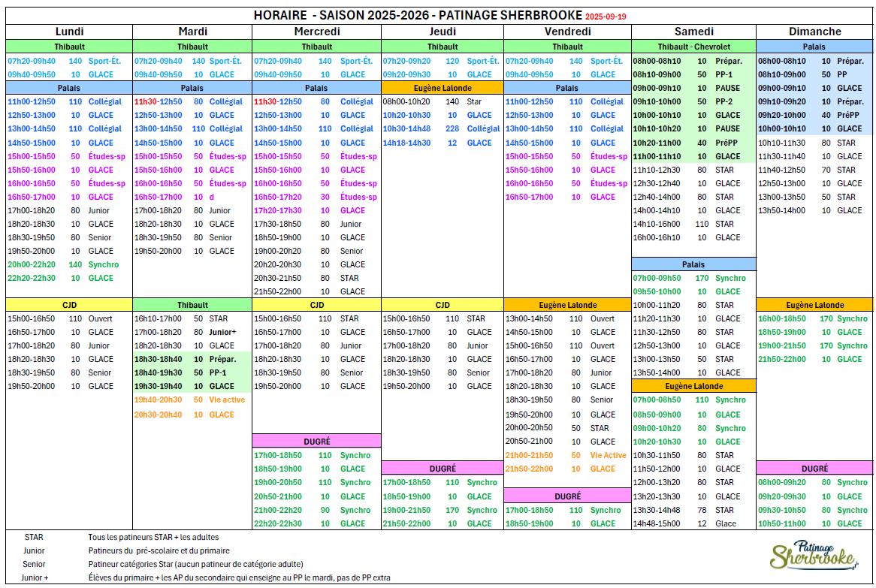Viewport: 876px width, 588px height.
Task: Select the Junior + legend entry at the bottom
Action: [35, 577]
